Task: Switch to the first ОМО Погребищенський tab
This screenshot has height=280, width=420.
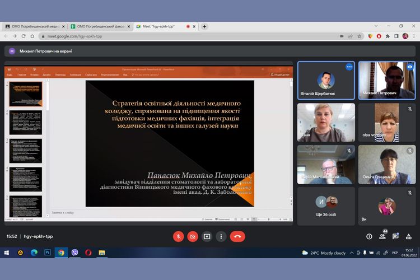Action: coord(34,26)
